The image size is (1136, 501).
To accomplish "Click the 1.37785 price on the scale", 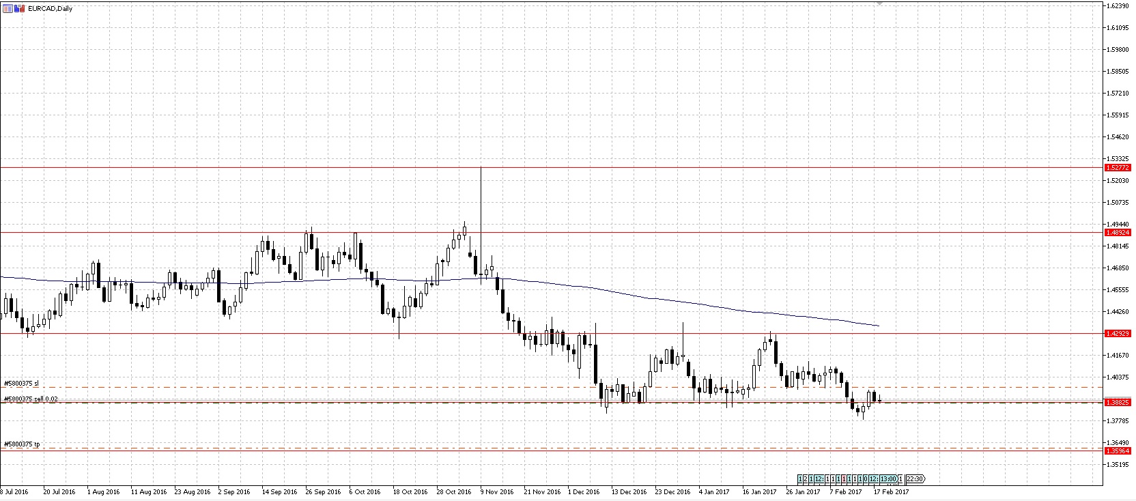I will coord(1118,420).
